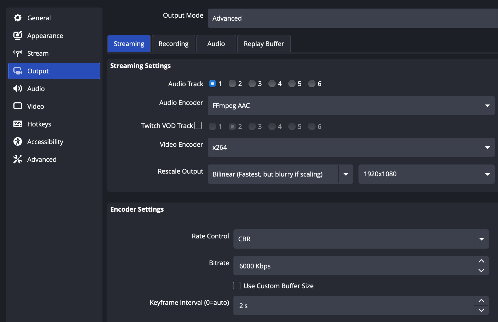Expand the Rate Control dropdown arrow
Viewport: 498px width, 322px height.
click(x=482, y=239)
